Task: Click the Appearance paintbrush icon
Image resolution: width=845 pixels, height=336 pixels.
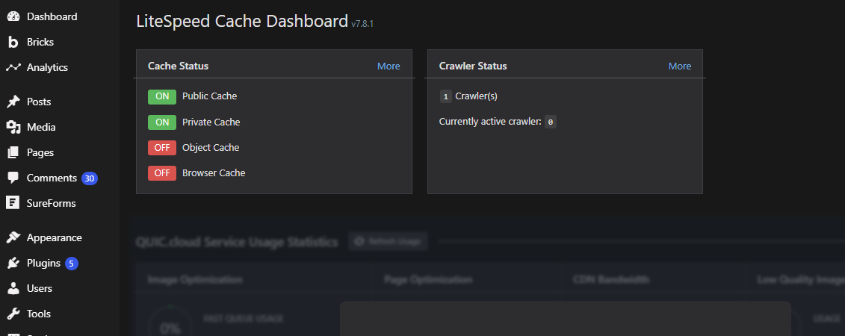Action: click(x=13, y=237)
